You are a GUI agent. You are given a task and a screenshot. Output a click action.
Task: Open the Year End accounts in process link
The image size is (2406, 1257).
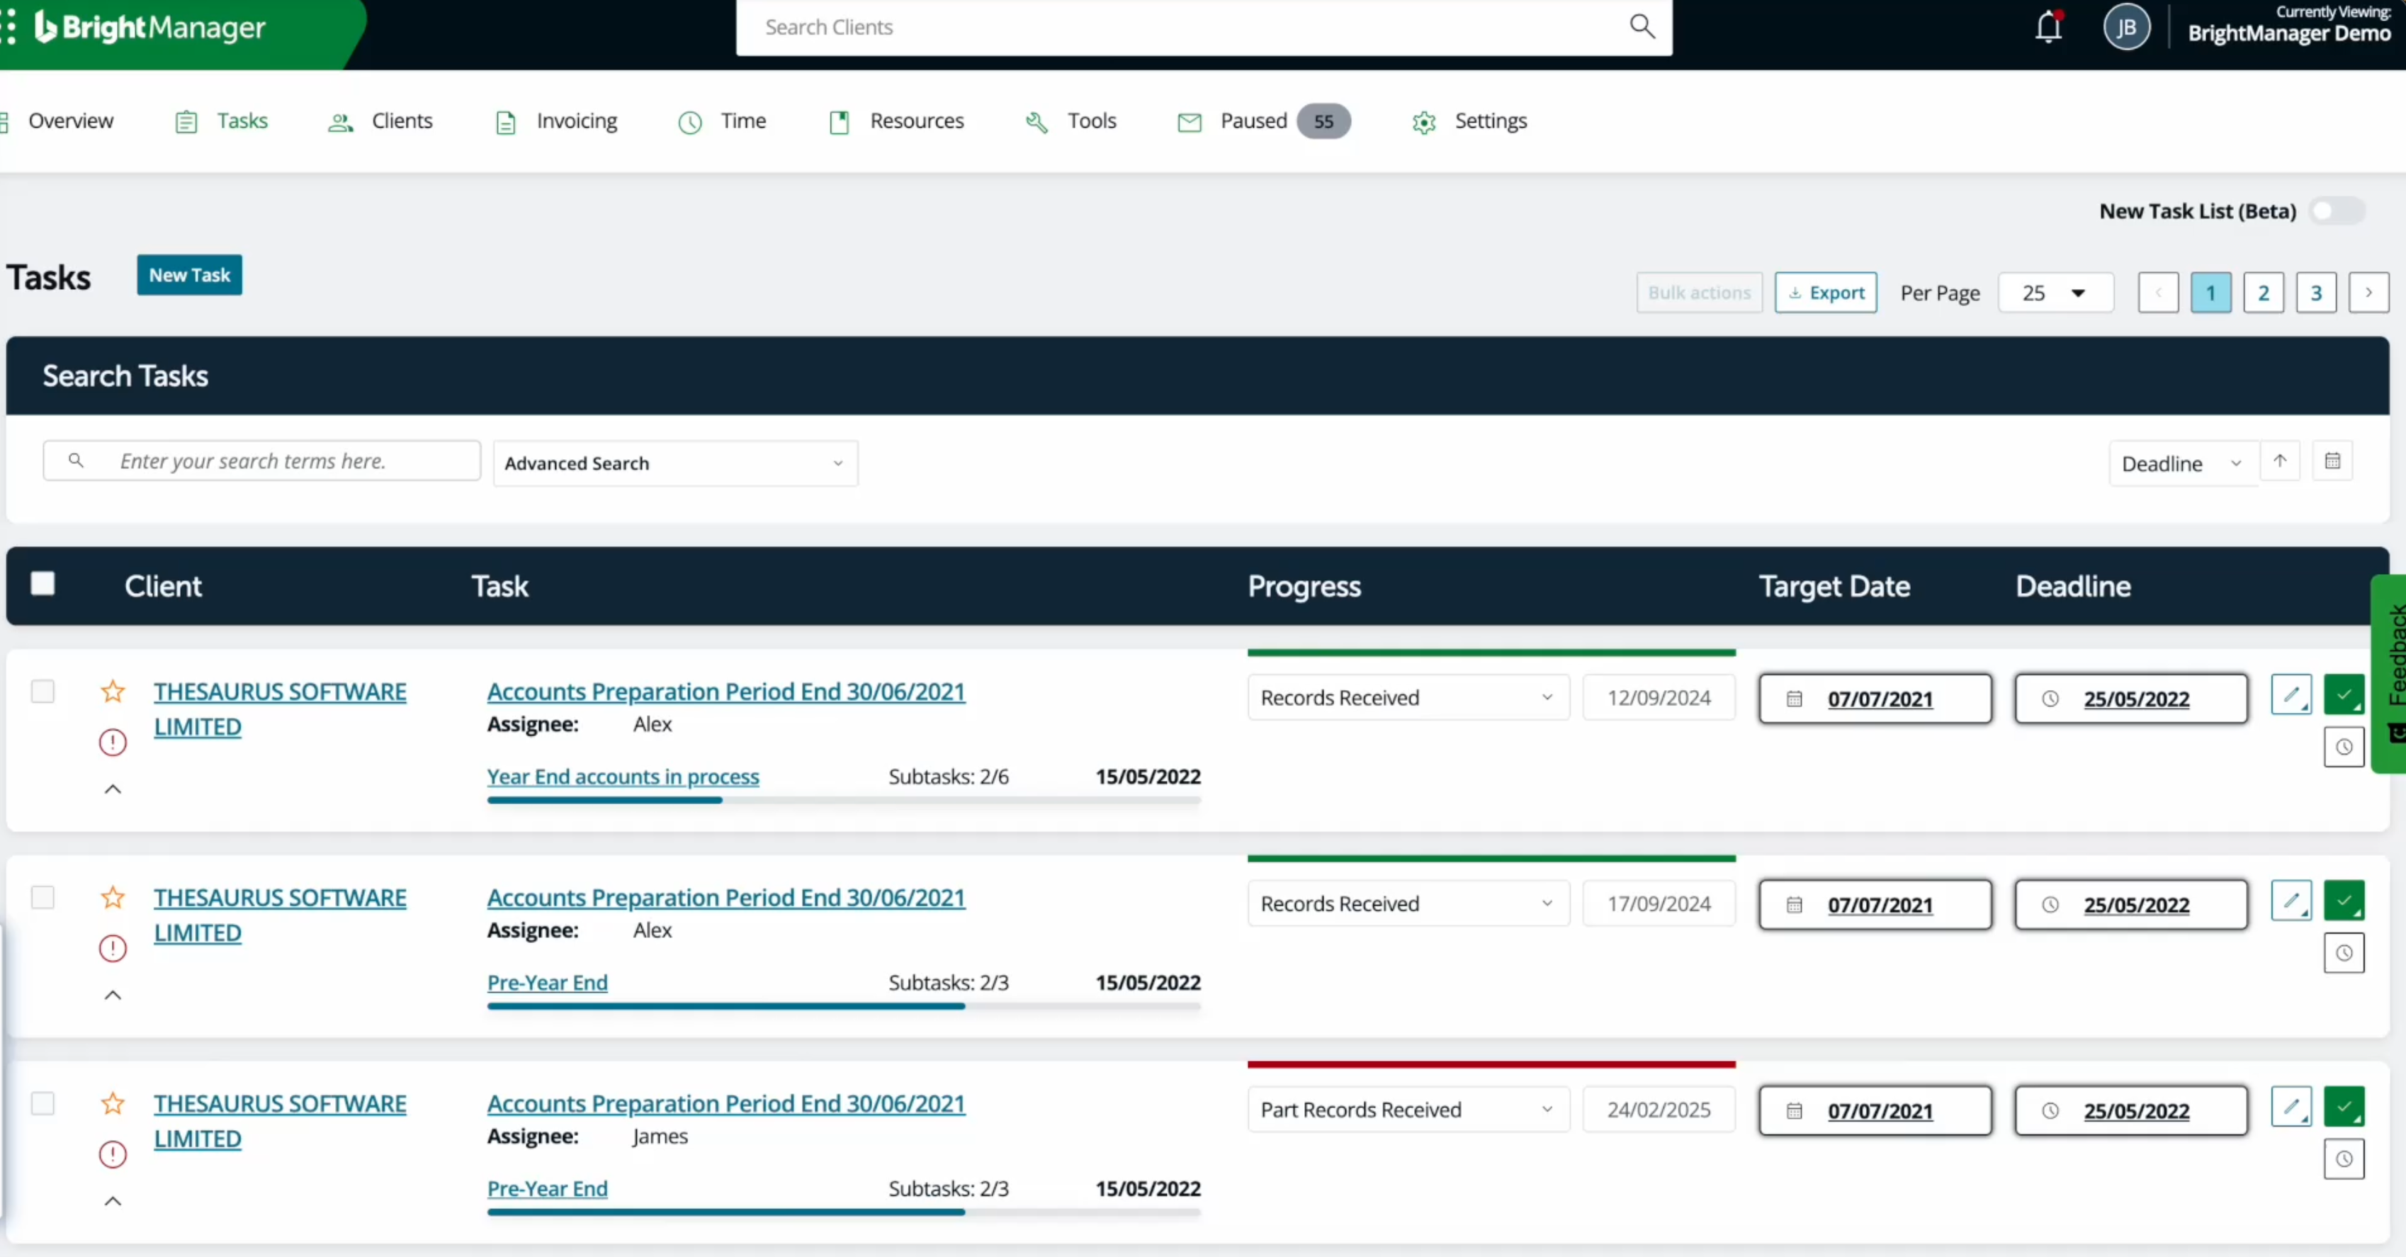point(623,776)
